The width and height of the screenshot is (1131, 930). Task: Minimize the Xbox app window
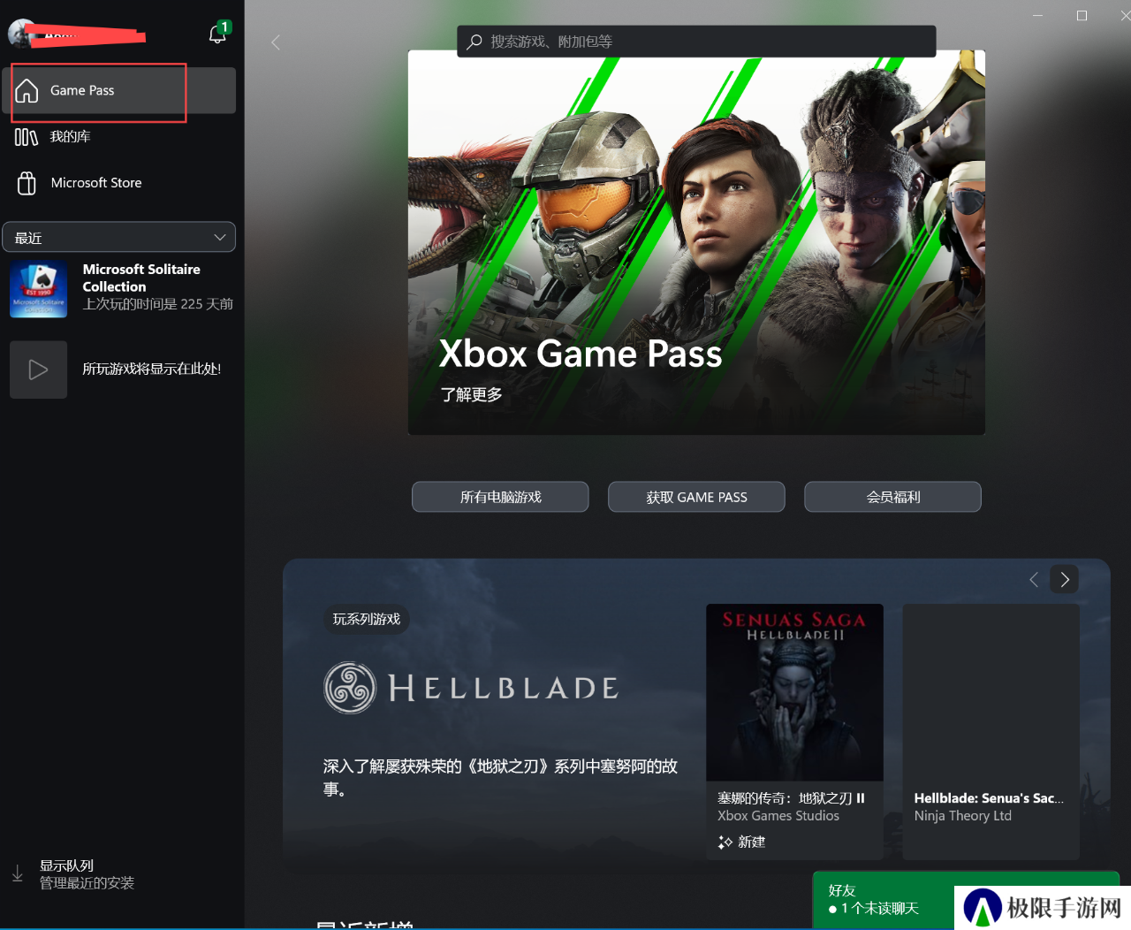(1038, 15)
